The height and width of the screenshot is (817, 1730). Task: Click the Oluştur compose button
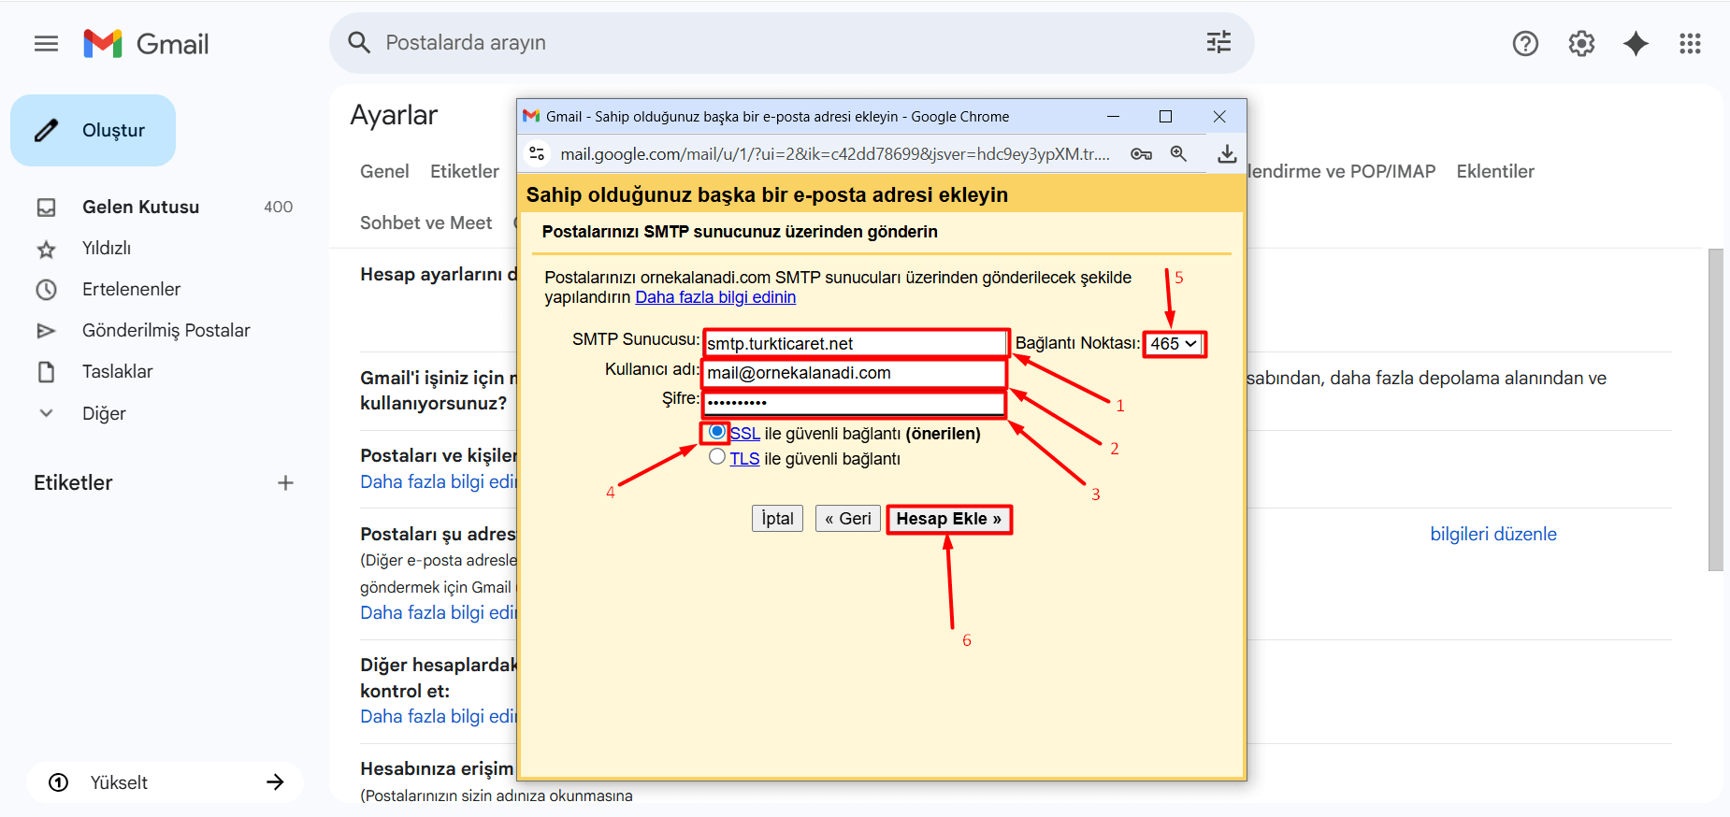(93, 130)
